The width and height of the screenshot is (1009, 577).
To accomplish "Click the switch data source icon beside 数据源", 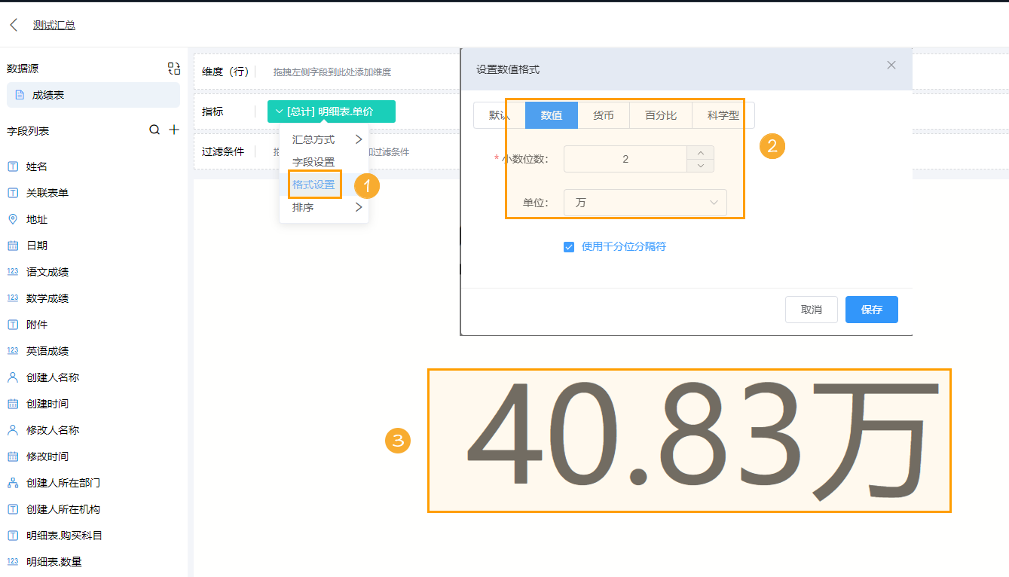I will [173, 68].
